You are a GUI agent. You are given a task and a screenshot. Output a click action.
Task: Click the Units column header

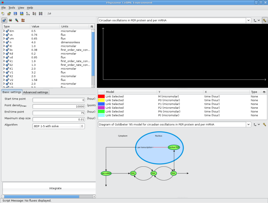pyautogui.click(x=74, y=26)
